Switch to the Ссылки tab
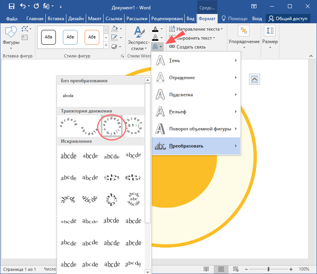The height and width of the screenshot is (274, 317). [114, 19]
